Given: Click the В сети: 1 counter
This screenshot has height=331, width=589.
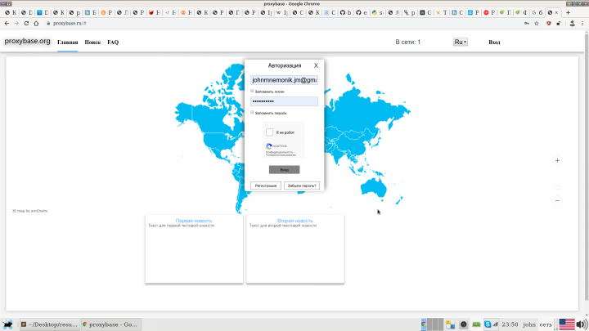Looking at the screenshot, I should (x=408, y=42).
